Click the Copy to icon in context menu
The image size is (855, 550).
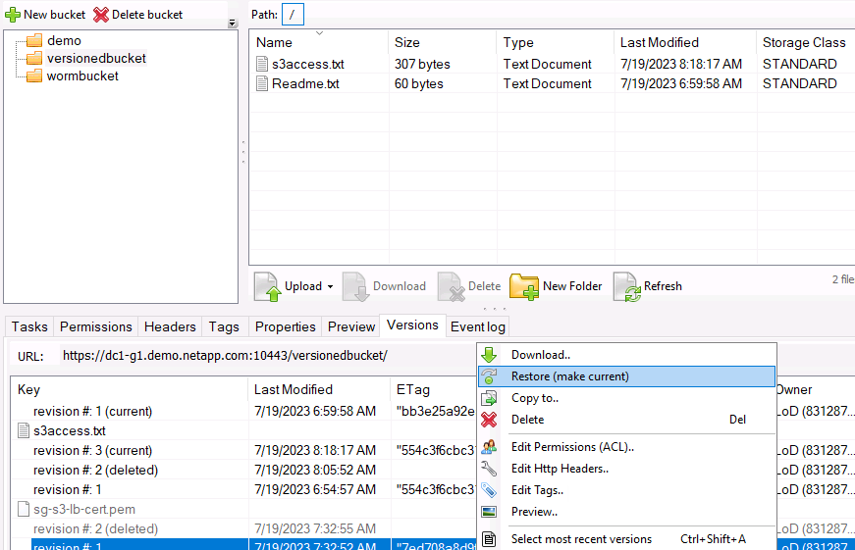coord(489,398)
